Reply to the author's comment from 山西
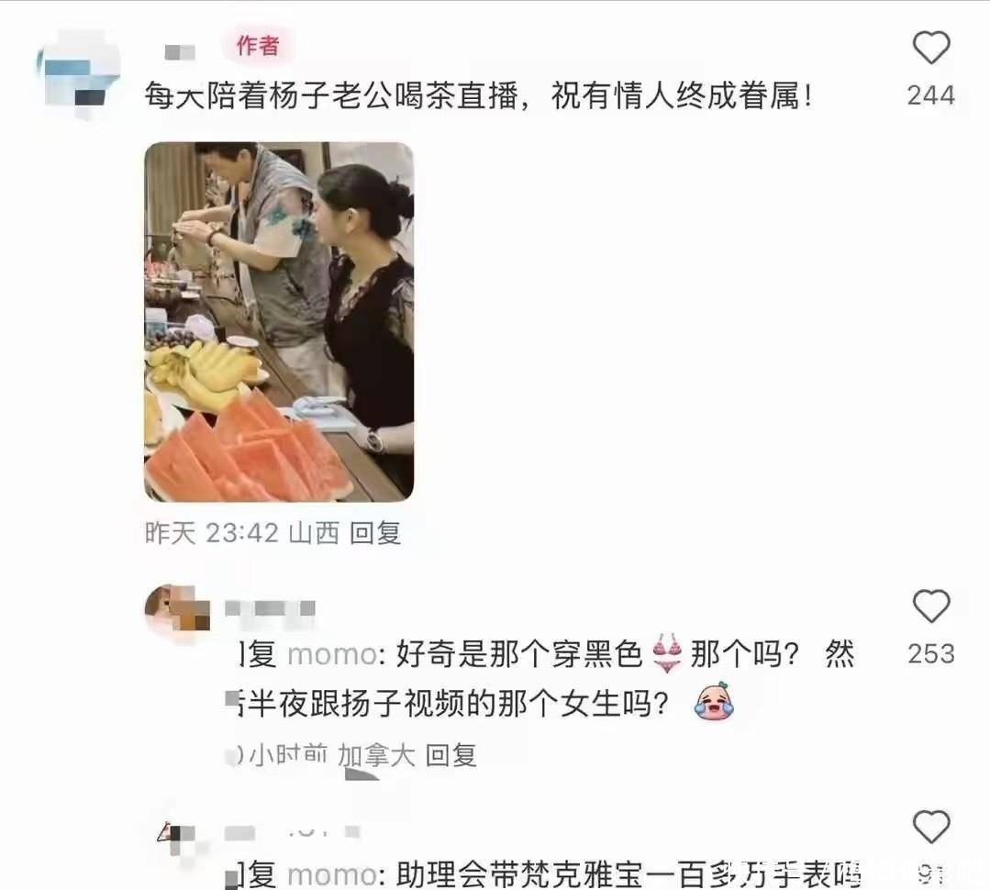This screenshot has width=990, height=890. [375, 533]
